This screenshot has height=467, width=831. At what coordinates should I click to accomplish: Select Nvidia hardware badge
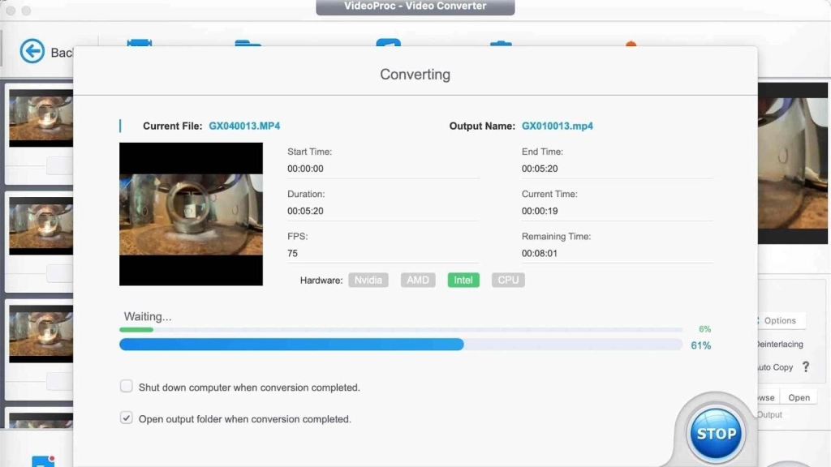tap(368, 280)
